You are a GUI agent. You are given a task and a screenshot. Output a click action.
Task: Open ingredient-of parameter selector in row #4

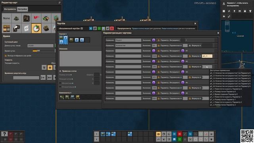click(183, 83)
